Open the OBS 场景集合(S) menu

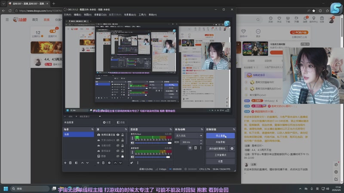click(x=130, y=15)
